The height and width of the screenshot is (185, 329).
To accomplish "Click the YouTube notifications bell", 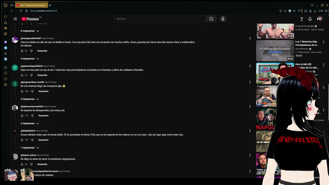I will 310,19.
